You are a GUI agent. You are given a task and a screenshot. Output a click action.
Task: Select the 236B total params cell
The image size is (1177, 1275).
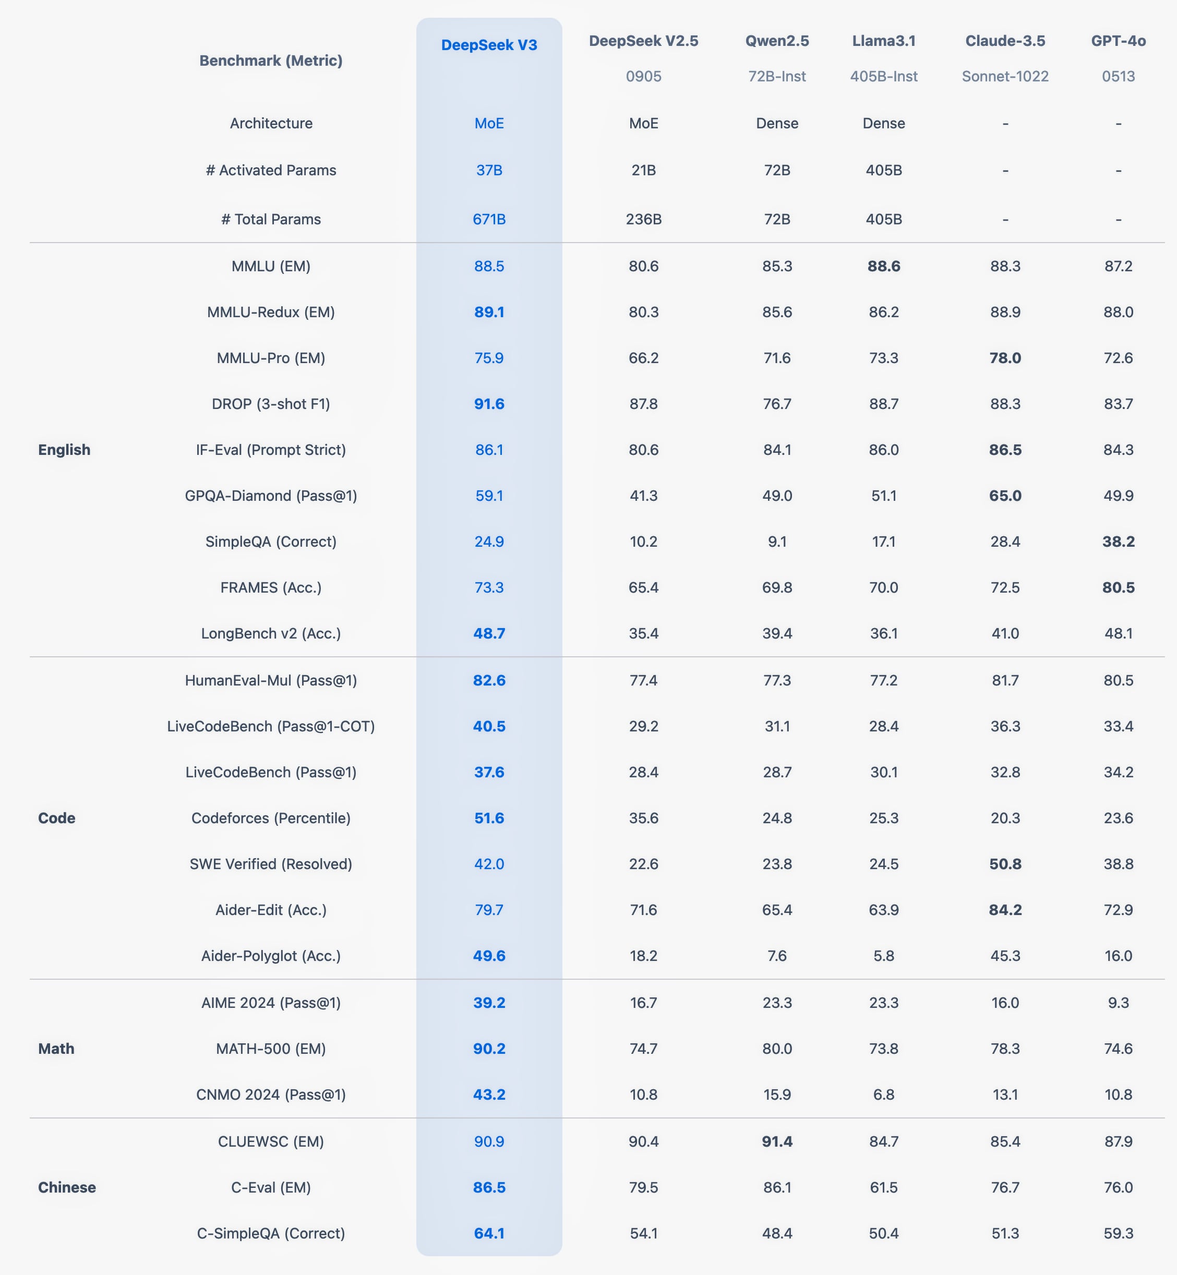click(x=643, y=219)
